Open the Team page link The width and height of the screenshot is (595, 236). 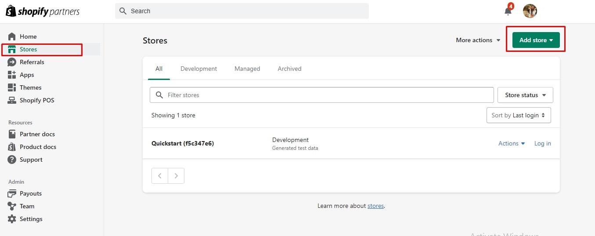(x=27, y=206)
